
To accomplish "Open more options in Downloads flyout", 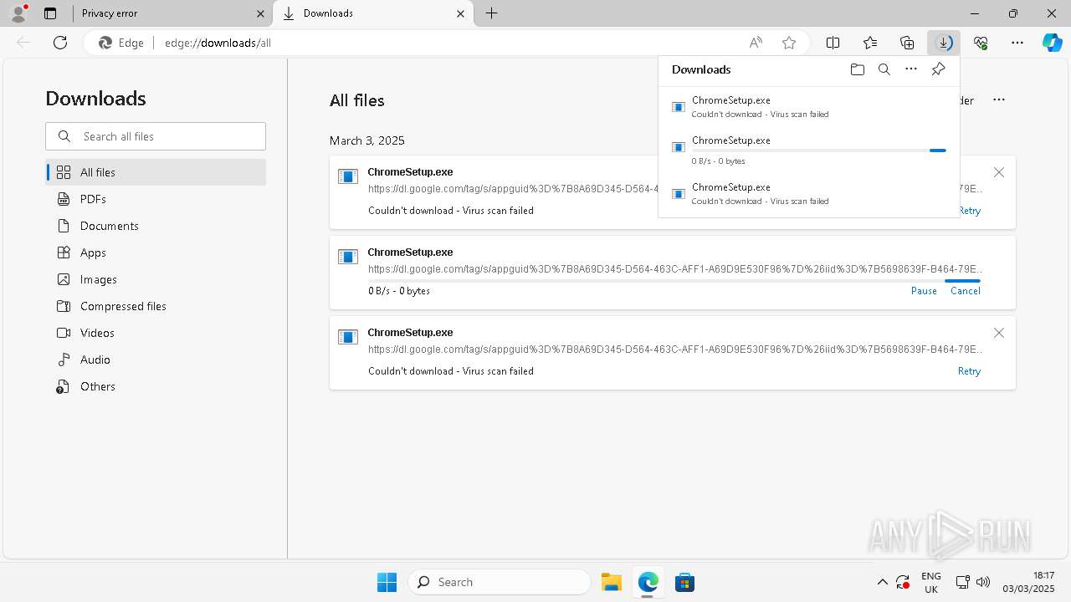I will (911, 69).
